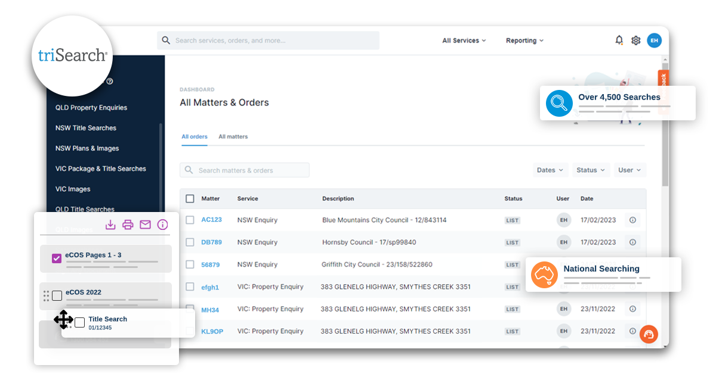
Task: Click the Griffith City Council description
Action: [x=377, y=264]
